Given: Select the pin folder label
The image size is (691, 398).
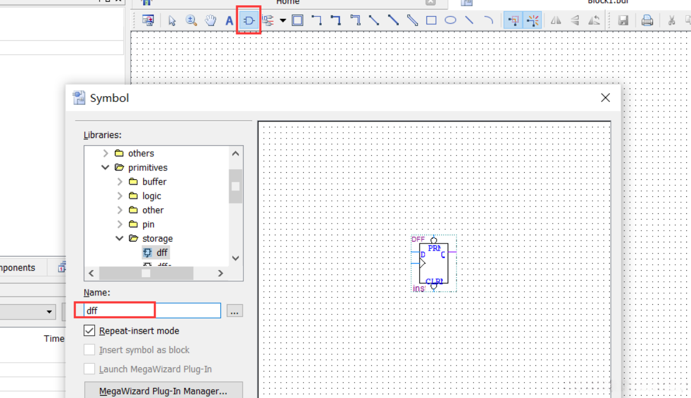Looking at the screenshot, I should (148, 225).
